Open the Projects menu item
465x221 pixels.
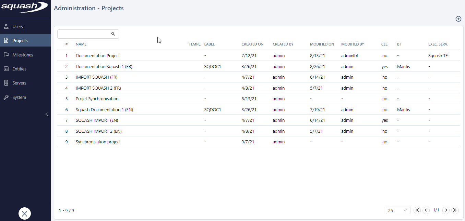pos(20,40)
